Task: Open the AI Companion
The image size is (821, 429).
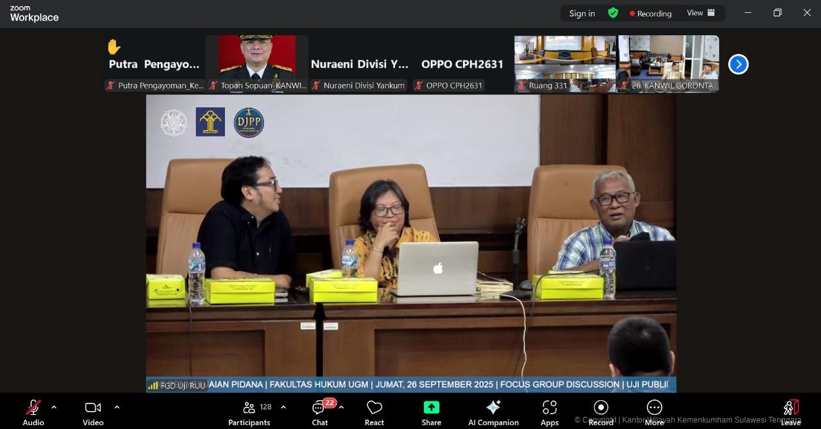Action: click(493, 408)
